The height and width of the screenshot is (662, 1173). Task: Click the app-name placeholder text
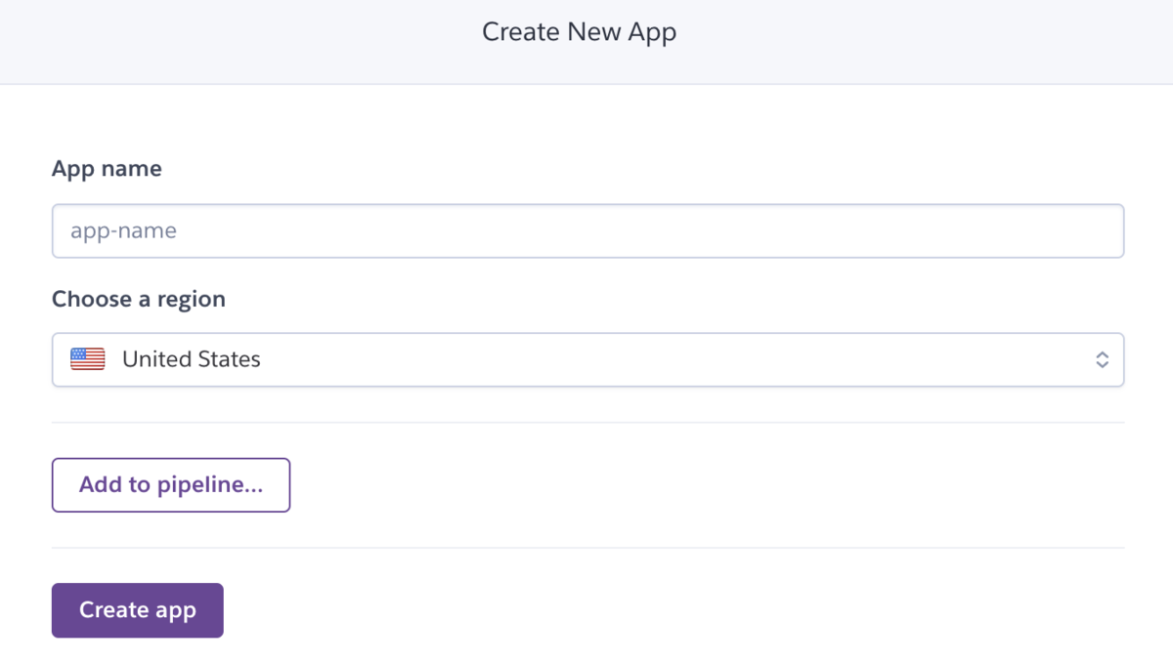(x=123, y=231)
